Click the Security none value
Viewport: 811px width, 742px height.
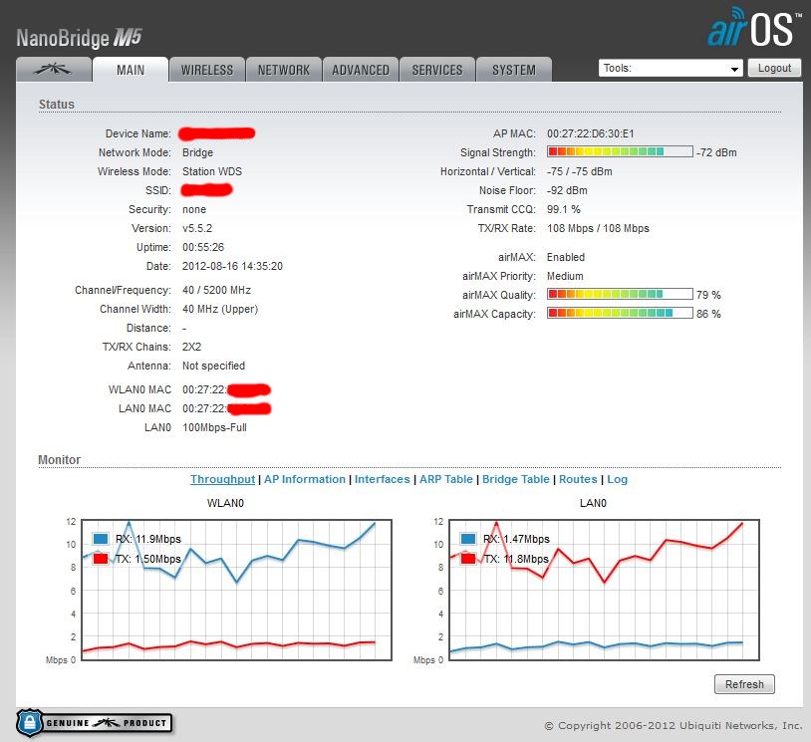pos(194,209)
